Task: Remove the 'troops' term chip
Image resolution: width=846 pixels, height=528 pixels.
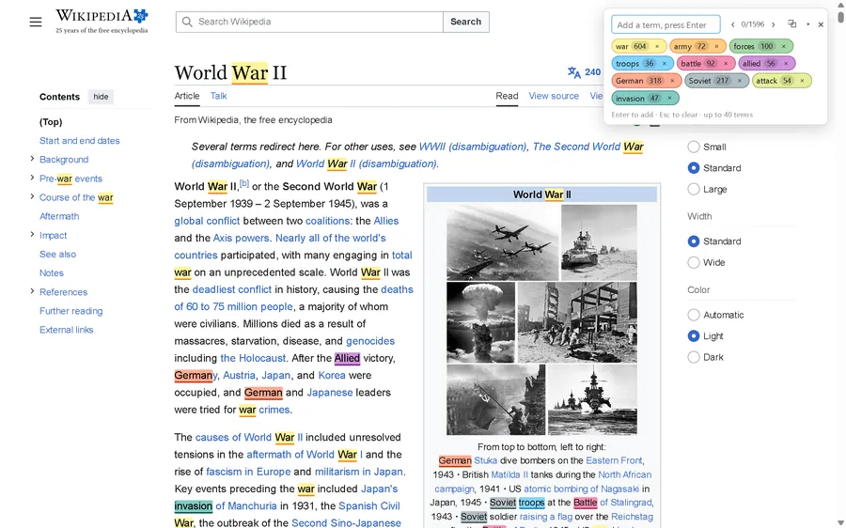Action: (x=665, y=64)
